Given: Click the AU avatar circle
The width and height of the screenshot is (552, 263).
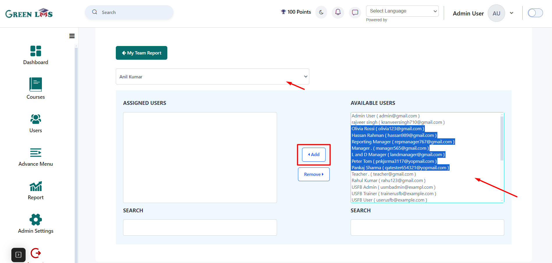Looking at the screenshot, I should click(496, 13).
